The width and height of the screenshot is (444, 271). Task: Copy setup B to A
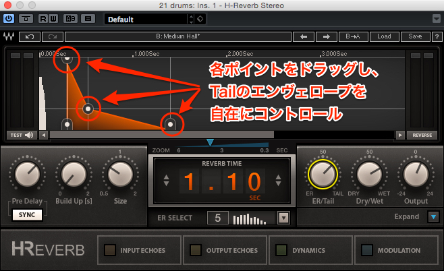point(353,37)
